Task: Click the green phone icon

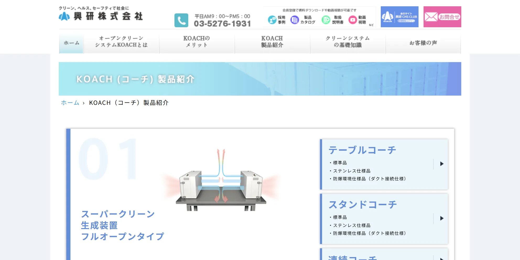Action: (181, 20)
